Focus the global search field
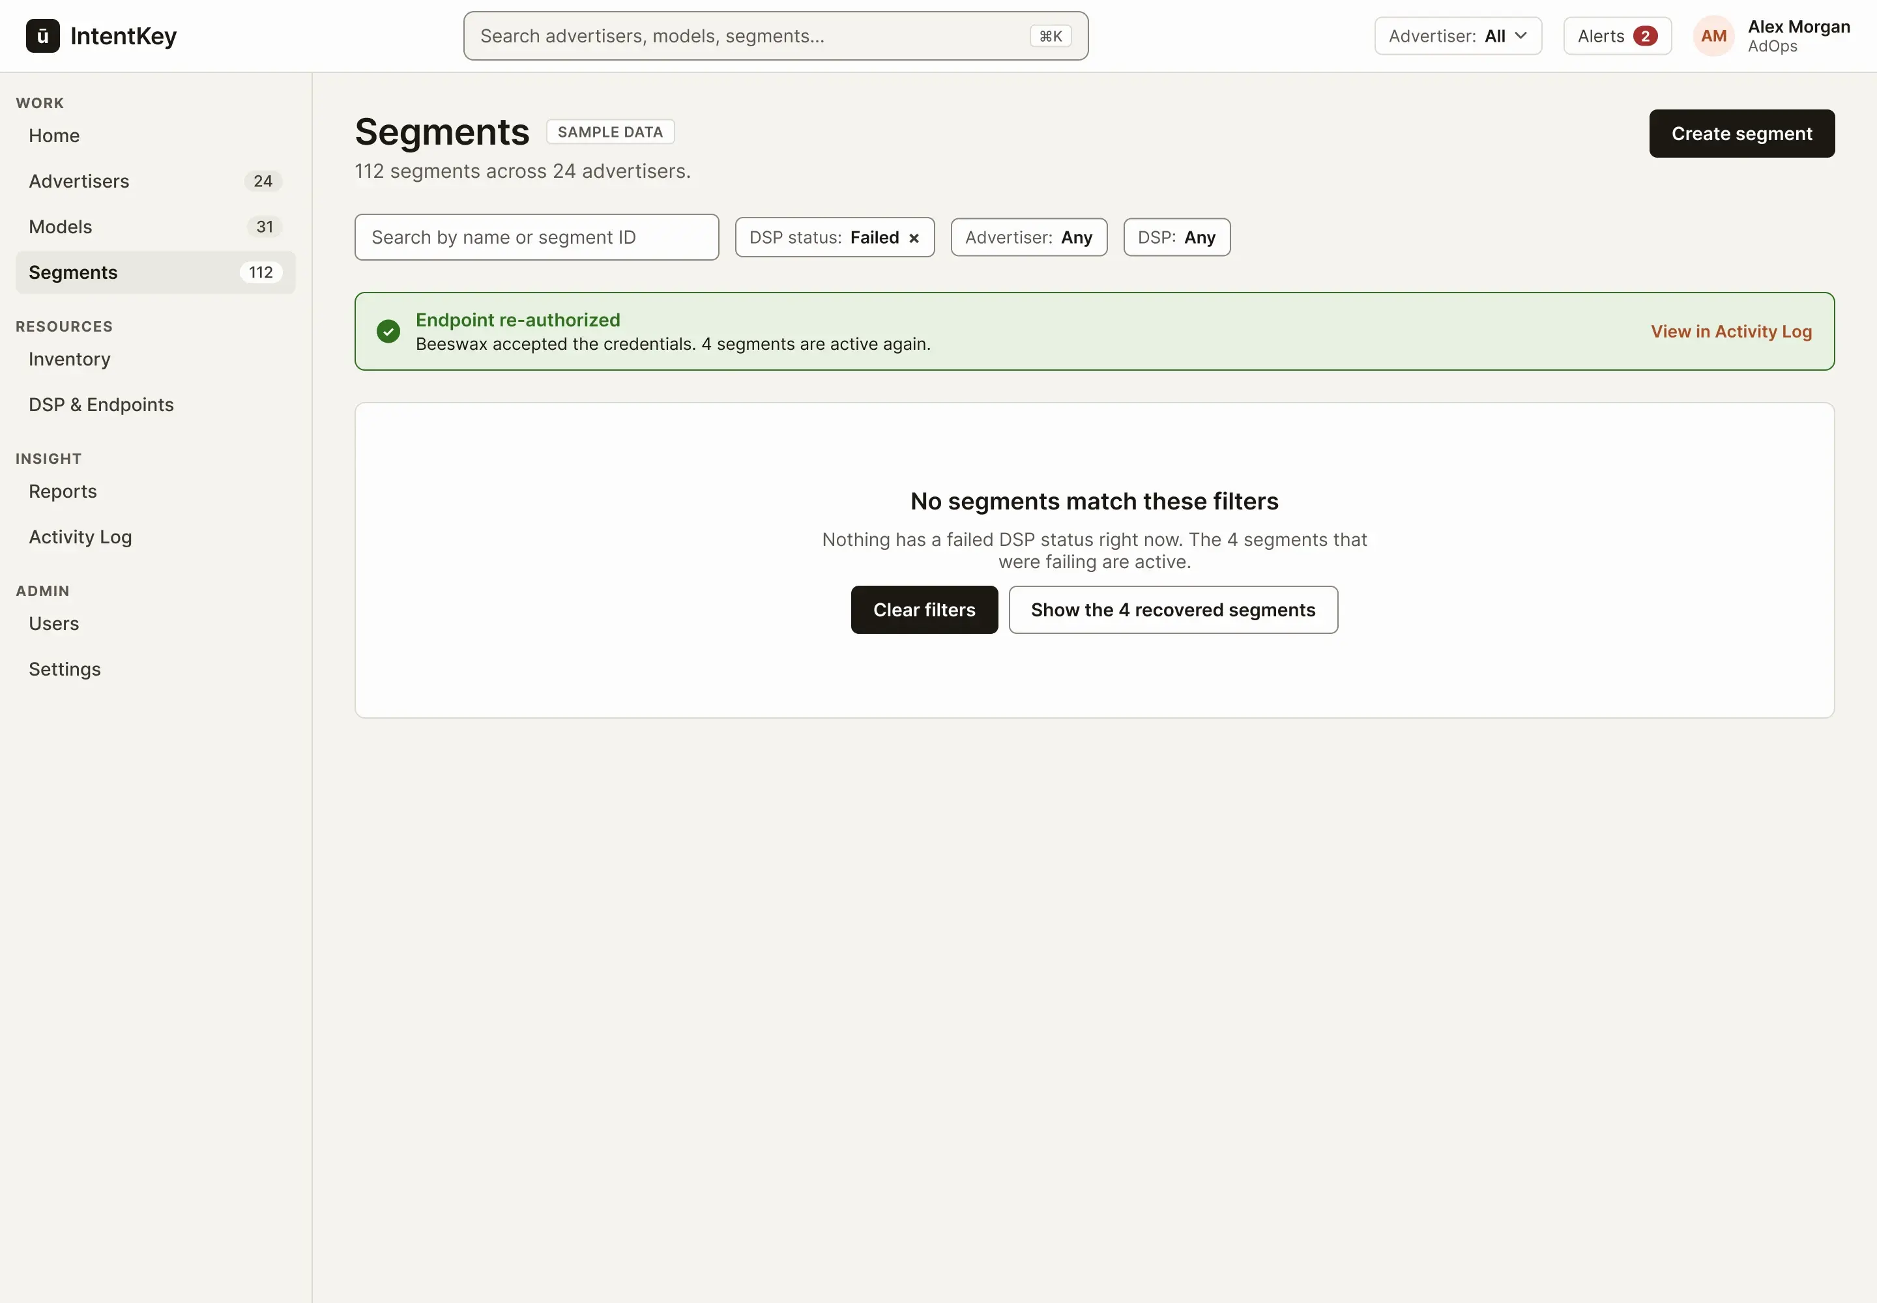The height and width of the screenshot is (1303, 1877). tap(775, 36)
